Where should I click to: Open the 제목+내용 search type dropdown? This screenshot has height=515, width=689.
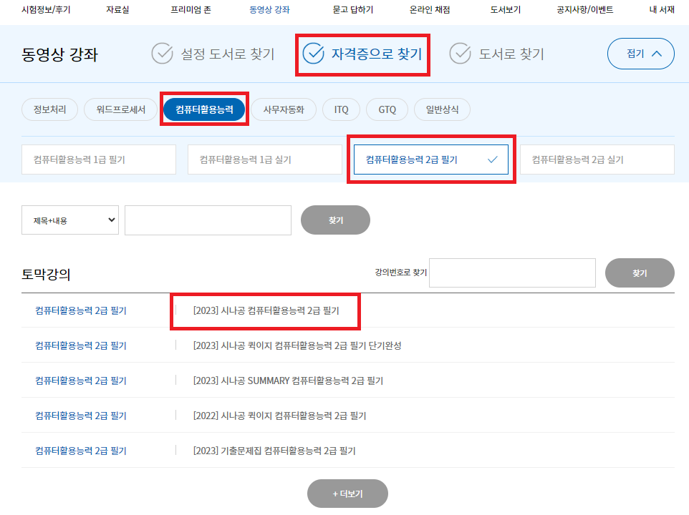click(x=70, y=220)
